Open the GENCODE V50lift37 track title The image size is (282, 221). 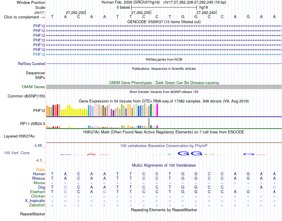coord(164,22)
